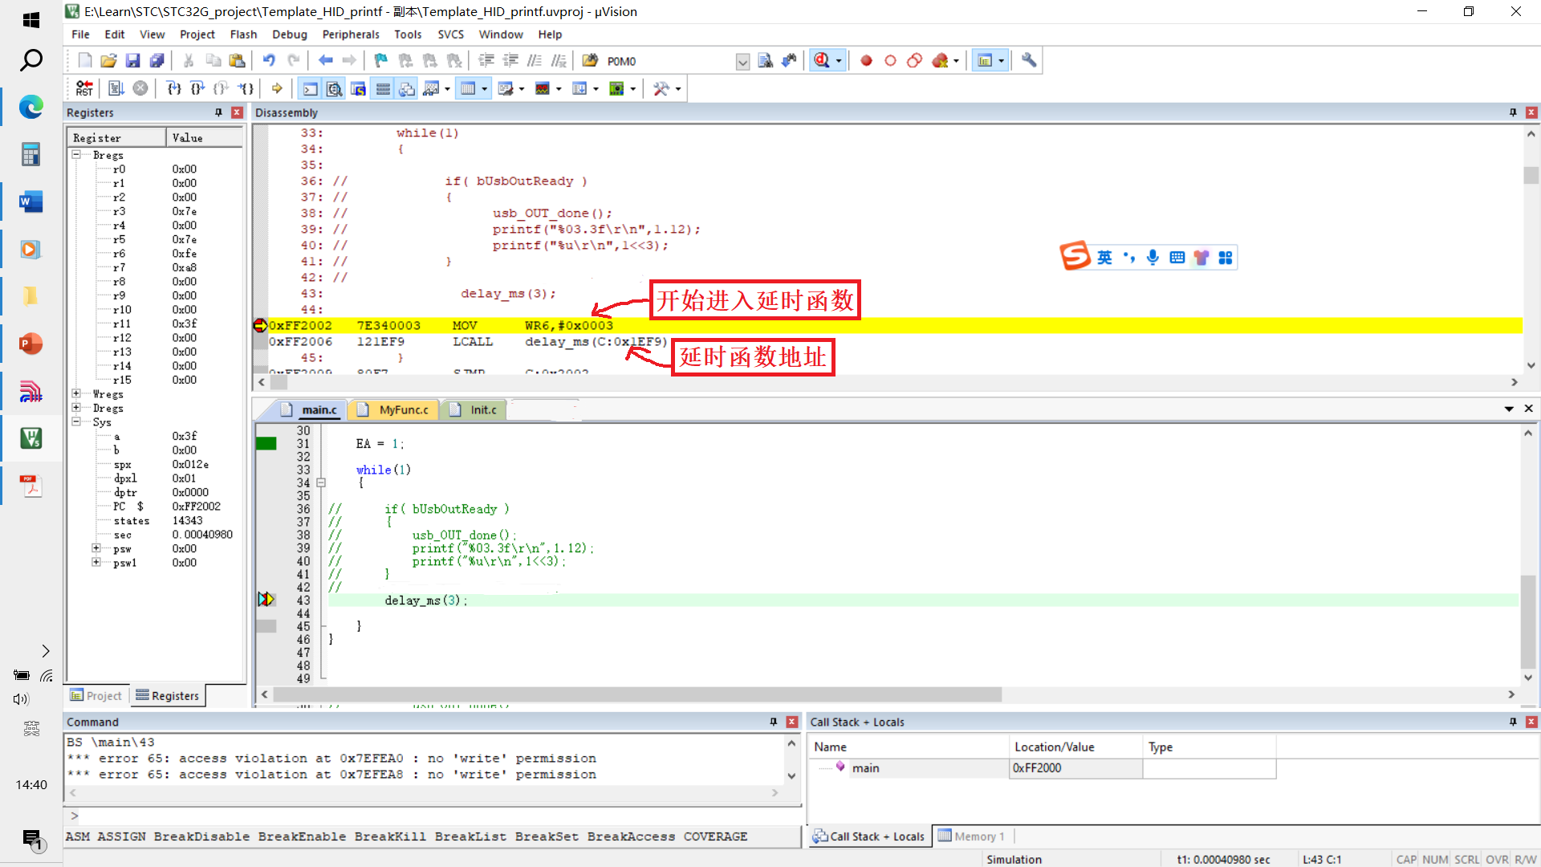
Task: Close the Disassembly panel
Action: 1531,112
